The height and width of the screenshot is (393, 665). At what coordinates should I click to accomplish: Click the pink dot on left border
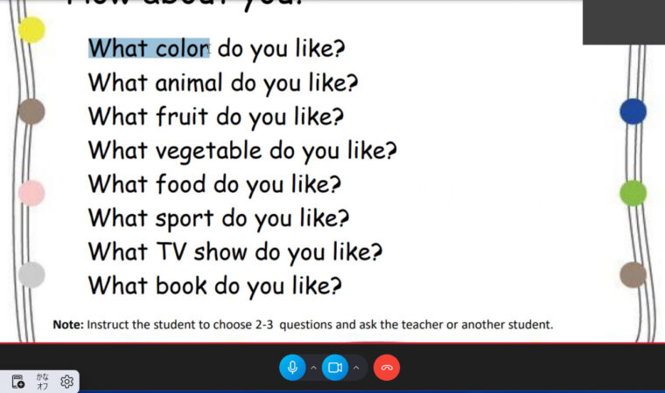click(31, 193)
